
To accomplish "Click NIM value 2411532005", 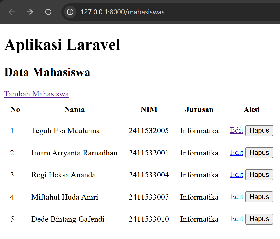I will 149,131.
